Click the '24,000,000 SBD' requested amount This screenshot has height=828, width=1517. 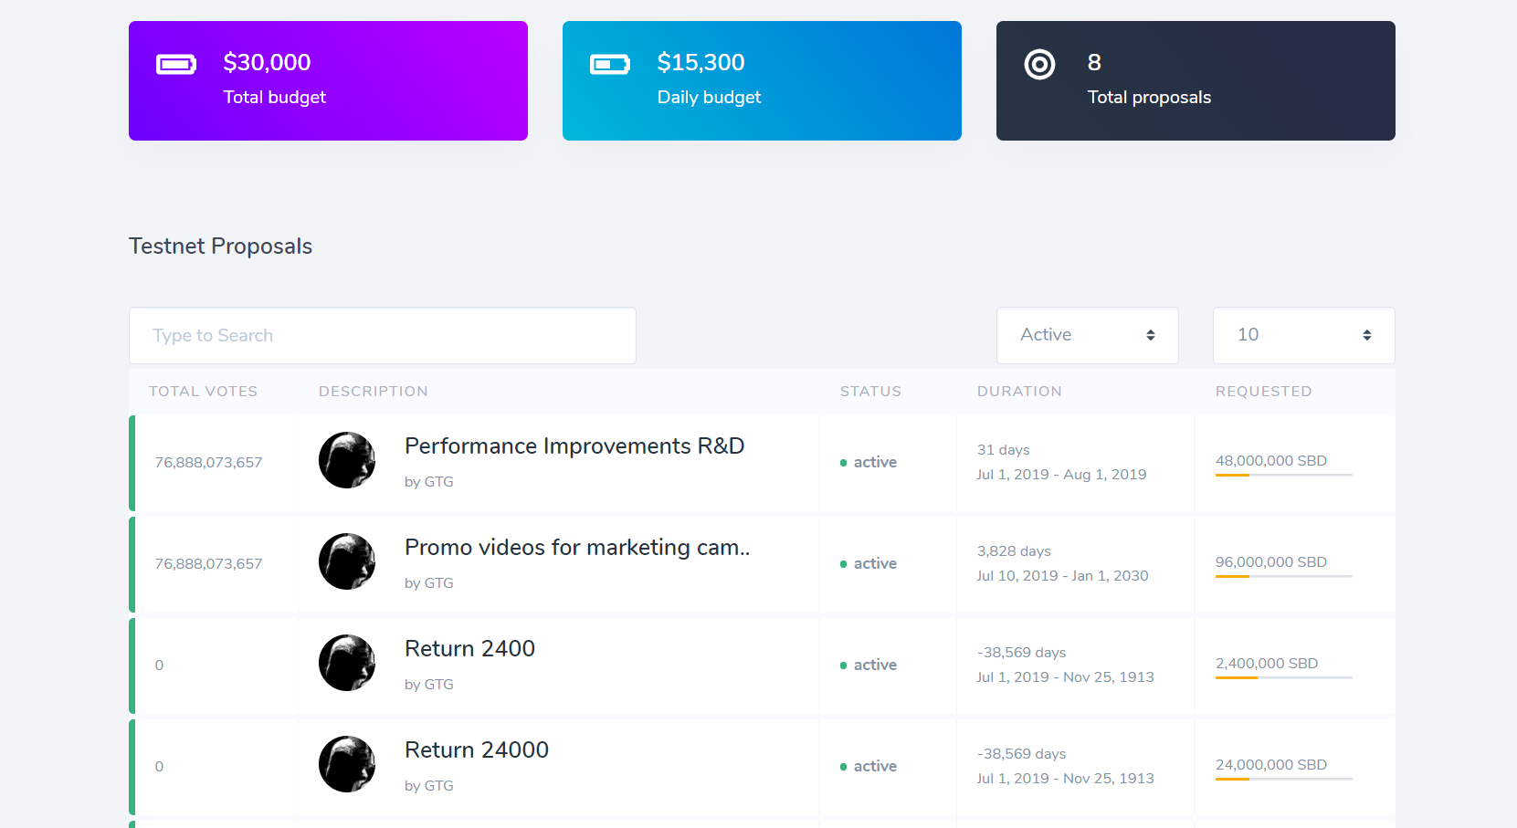(1271, 764)
